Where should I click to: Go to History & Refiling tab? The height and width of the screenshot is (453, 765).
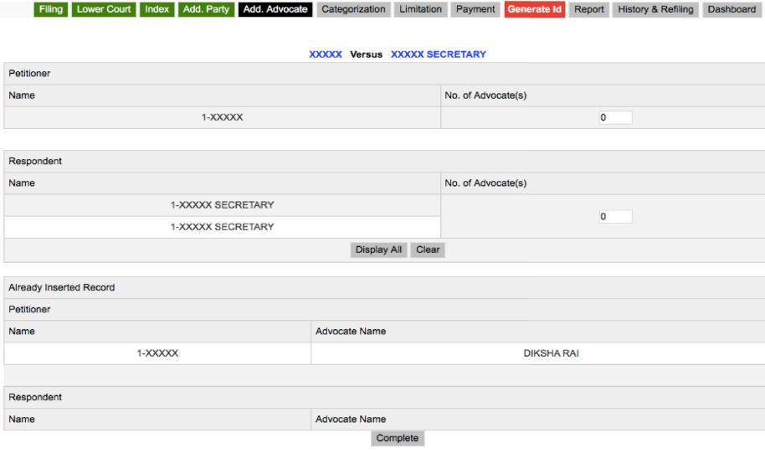pos(655,10)
